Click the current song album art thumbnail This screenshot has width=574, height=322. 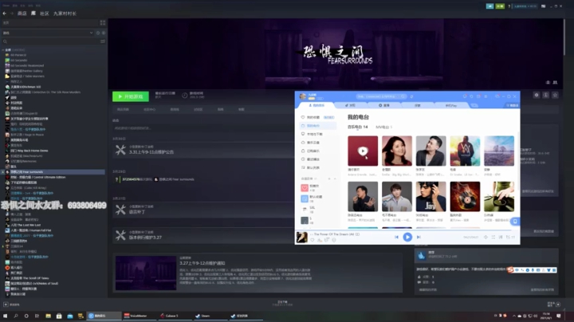point(301,237)
